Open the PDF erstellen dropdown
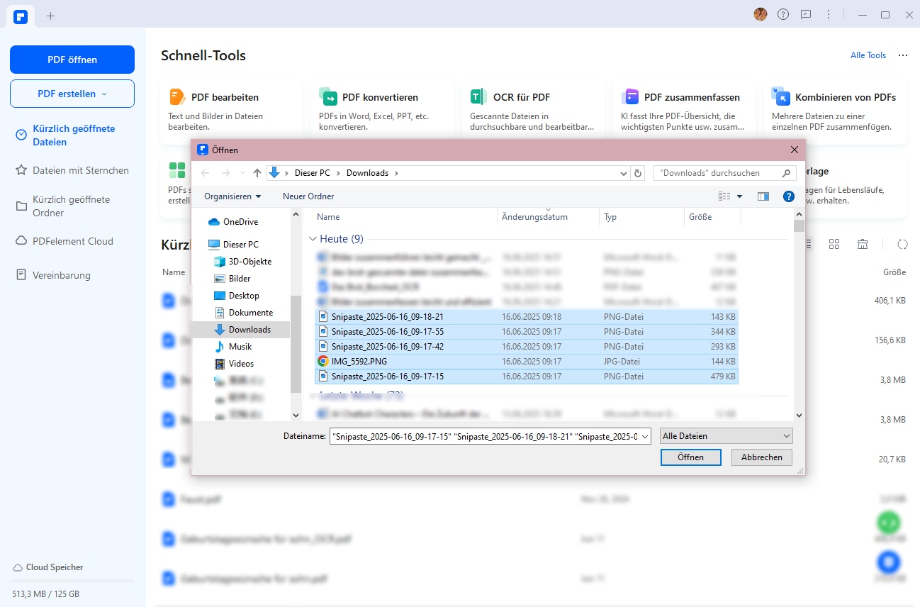This screenshot has height=607, width=920. (72, 94)
